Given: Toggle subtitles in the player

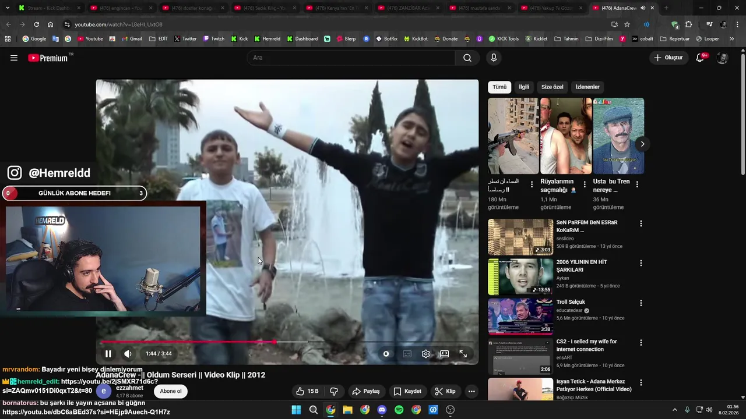Looking at the screenshot, I should (407, 354).
